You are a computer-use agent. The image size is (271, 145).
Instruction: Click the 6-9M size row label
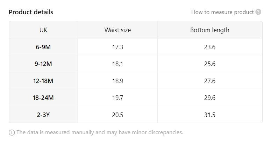click(43, 47)
